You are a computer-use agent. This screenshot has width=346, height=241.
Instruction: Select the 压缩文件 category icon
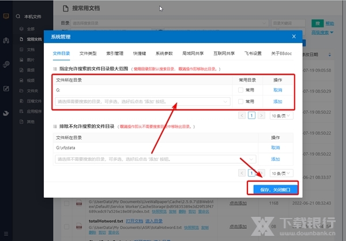click(21, 101)
